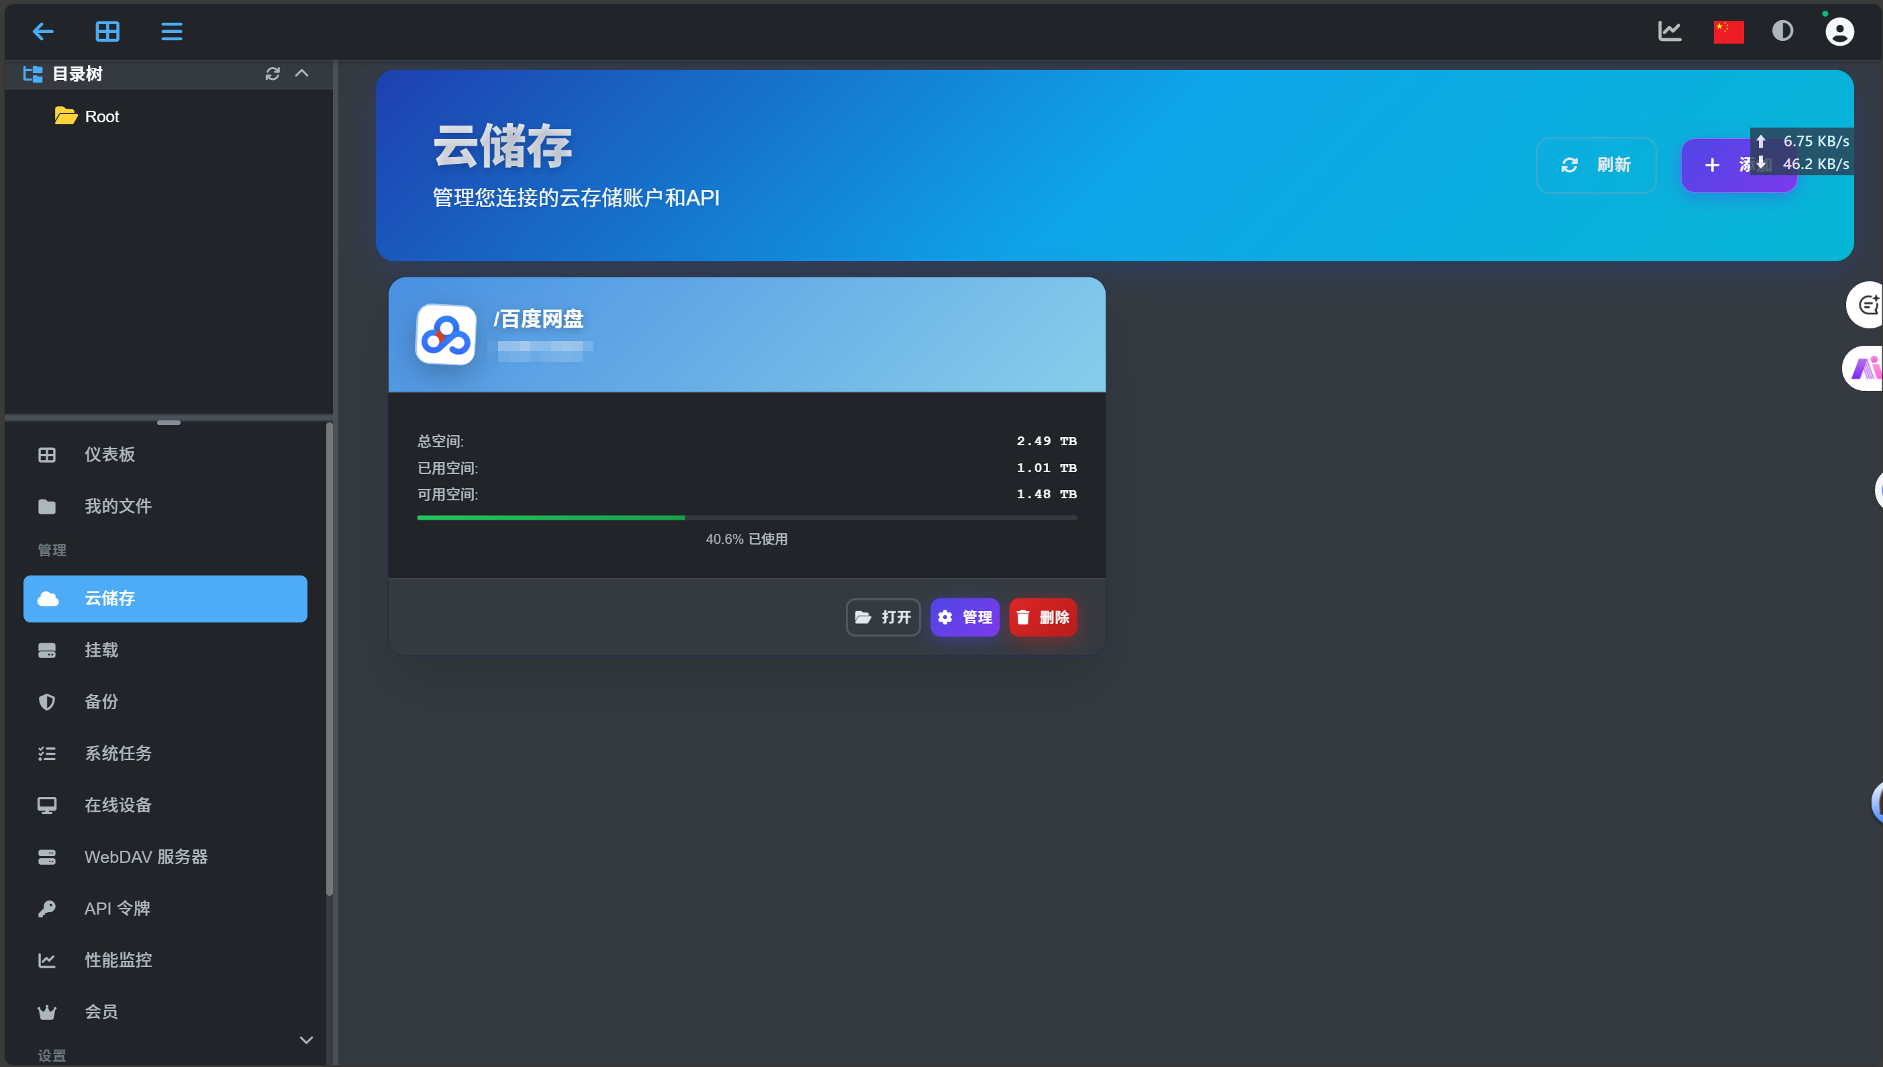
Task: Open the user account avatar
Action: point(1839,32)
